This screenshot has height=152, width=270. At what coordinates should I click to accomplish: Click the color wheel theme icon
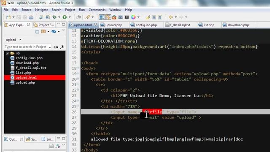pos(133,17)
